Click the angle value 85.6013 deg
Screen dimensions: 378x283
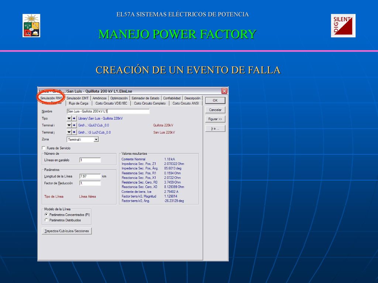[173, 168]
